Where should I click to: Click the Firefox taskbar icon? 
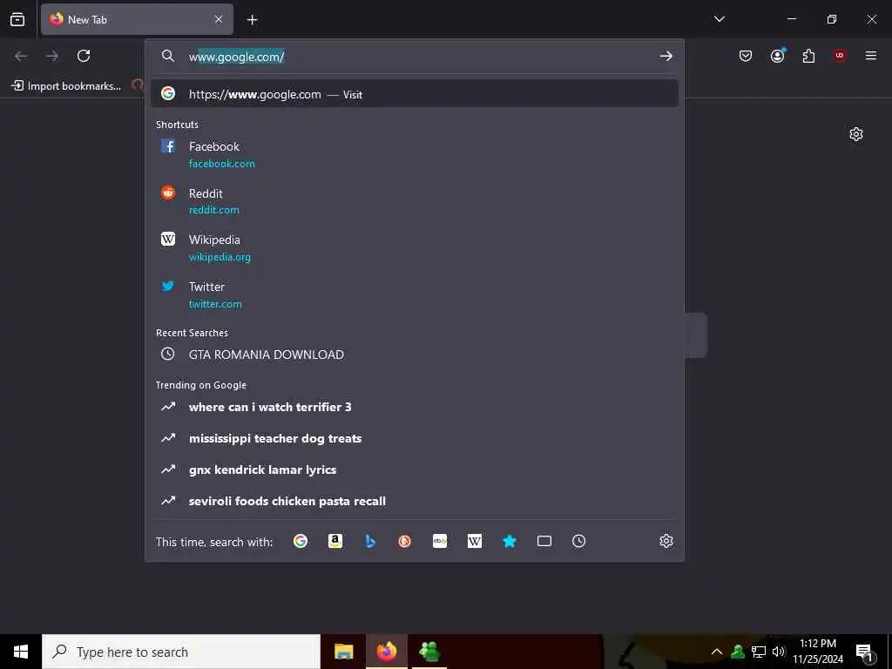[387, 652]
